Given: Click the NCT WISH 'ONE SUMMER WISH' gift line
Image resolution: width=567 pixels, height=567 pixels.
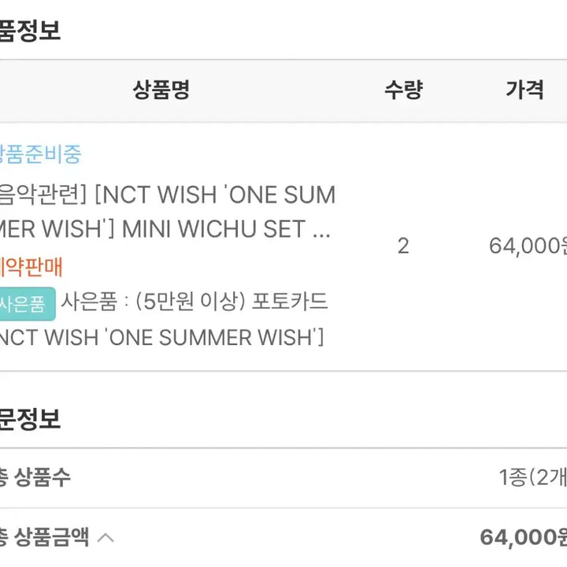Looking at the screenshot, I should (x=161, y=337).
